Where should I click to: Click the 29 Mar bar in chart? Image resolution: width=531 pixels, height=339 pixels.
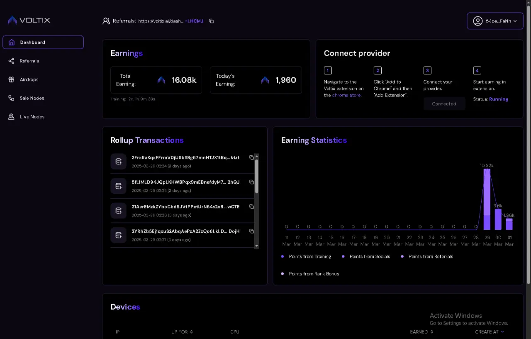pyautogui.click(x=487, y=199)
